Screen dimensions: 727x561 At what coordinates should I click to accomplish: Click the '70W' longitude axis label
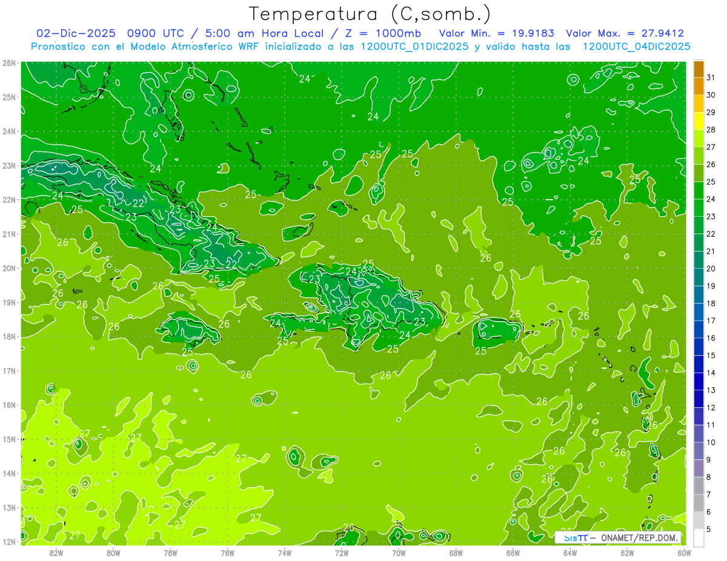pos(399,553)
